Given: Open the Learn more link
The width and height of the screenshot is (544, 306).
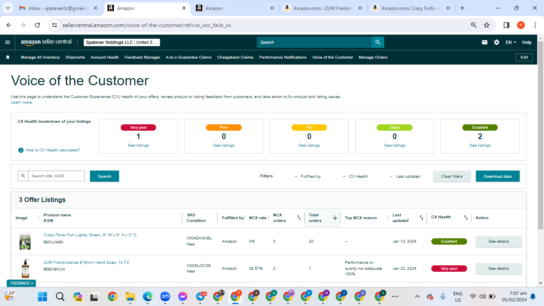Looking at the screenshot, I should pyautogui.click(x=22, y=102).
